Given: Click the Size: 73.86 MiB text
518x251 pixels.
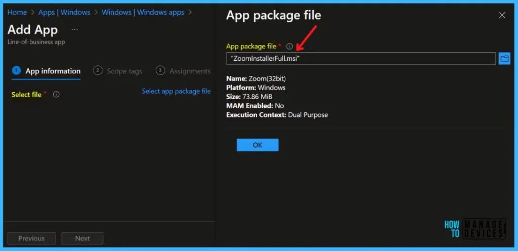Looking at the screenshot, I should 249,97.
